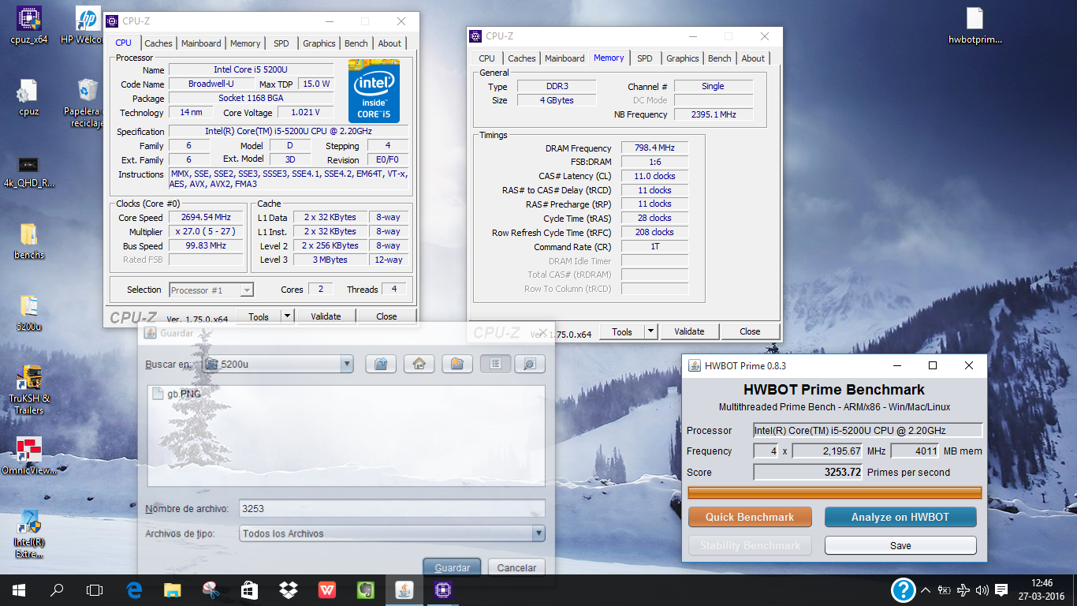Click Tools button in CPU-Z CPU window
The width and height of the screenshot is (1077, 606).
point(259,316)
